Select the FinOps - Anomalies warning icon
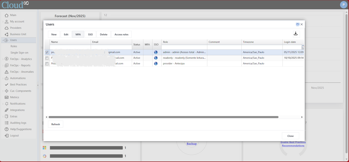Viewport: 349px width, 162px height. (6, 72)
